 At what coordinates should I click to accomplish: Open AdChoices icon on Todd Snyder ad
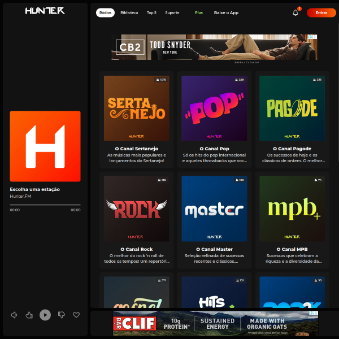(x=310, y=37)
